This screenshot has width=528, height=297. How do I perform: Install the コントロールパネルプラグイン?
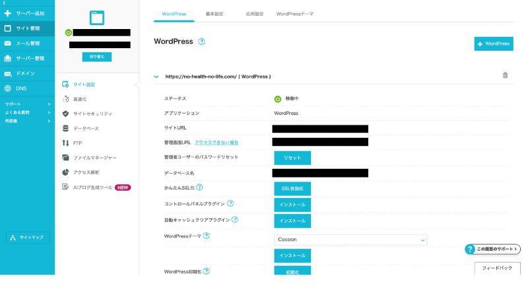click(x=292, y=205)
